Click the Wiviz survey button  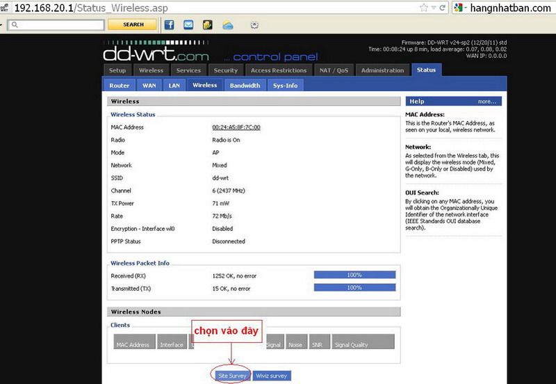coord(271,376)
